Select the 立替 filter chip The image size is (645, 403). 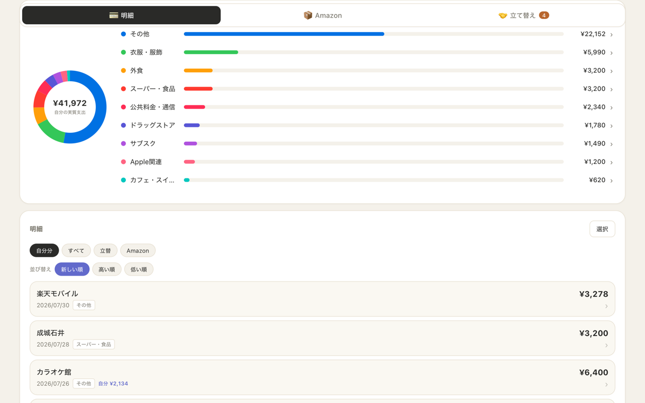(105, 250)
